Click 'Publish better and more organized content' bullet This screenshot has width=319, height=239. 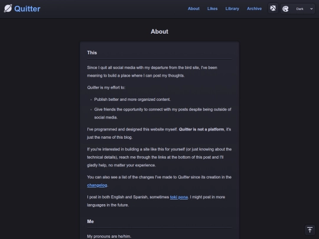tap(132, 100)
